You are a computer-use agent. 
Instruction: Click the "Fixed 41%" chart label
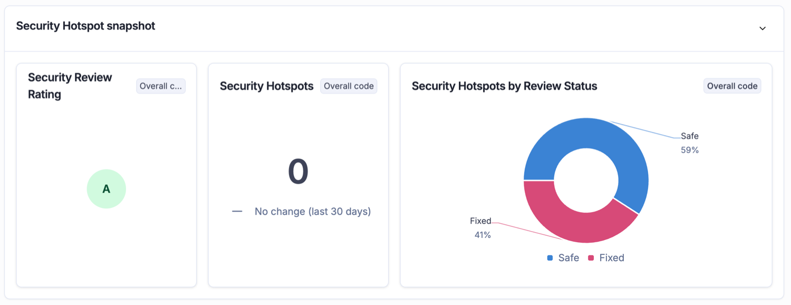click(480, 227)
